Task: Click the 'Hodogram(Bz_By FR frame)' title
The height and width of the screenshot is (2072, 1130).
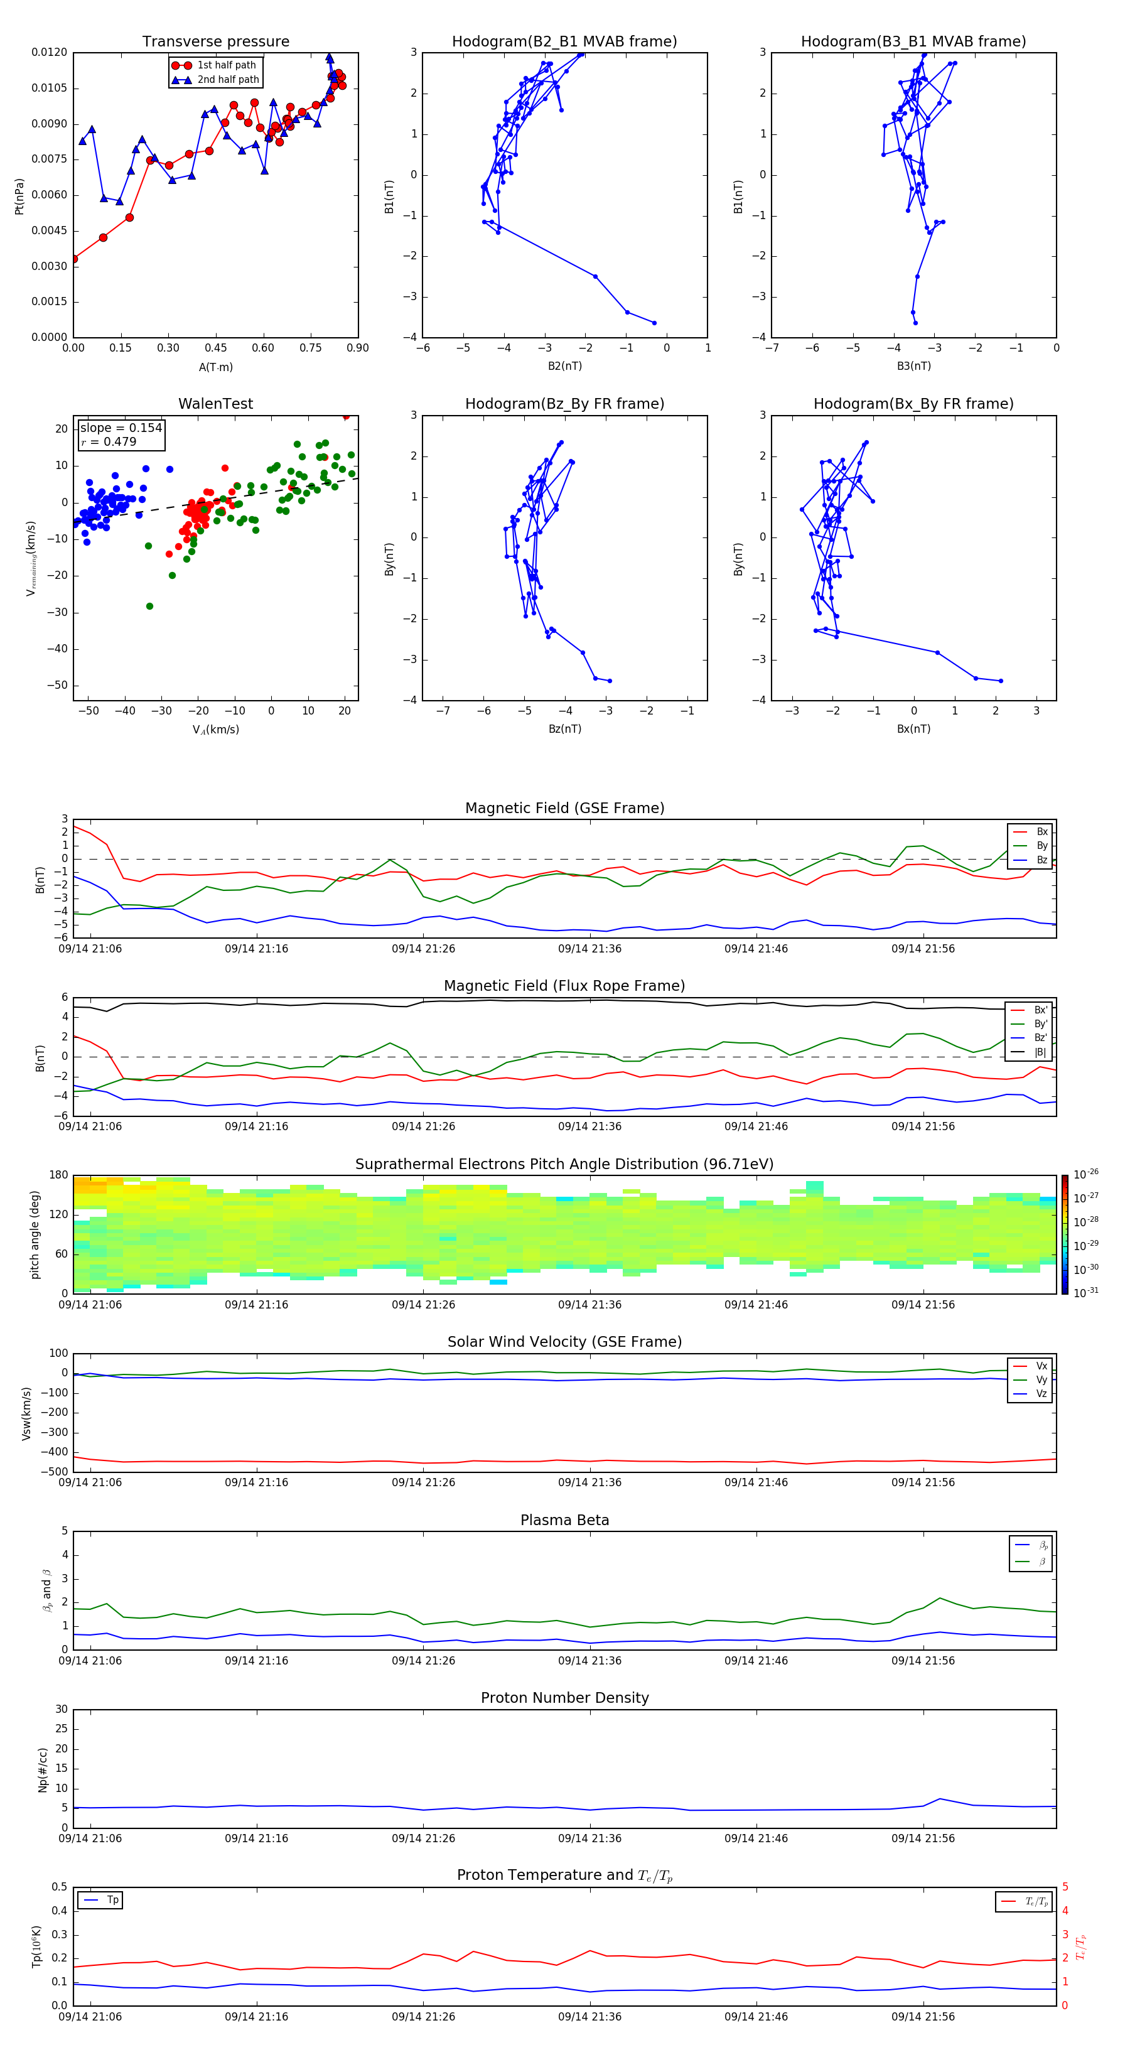Action: click(x=564, y=404)
